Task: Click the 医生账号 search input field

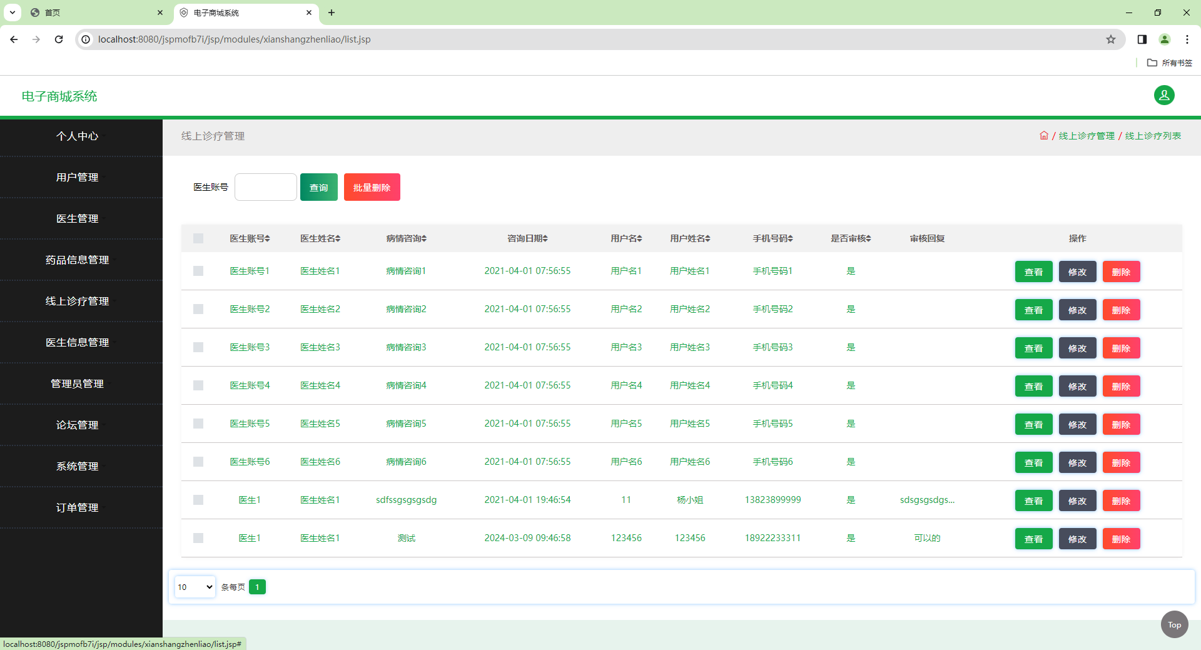Action: 265,187
